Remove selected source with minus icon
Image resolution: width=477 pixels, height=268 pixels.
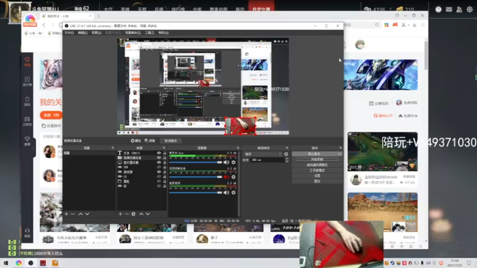[127, 214]
